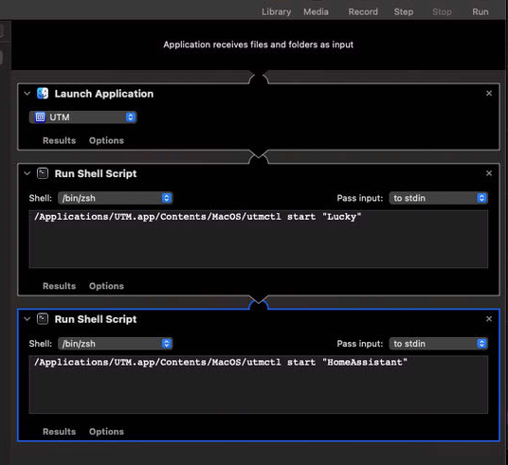Screen dimensions: 508x465
Task: Start recording with the Record toolbar button
Action: coord(363,12)
